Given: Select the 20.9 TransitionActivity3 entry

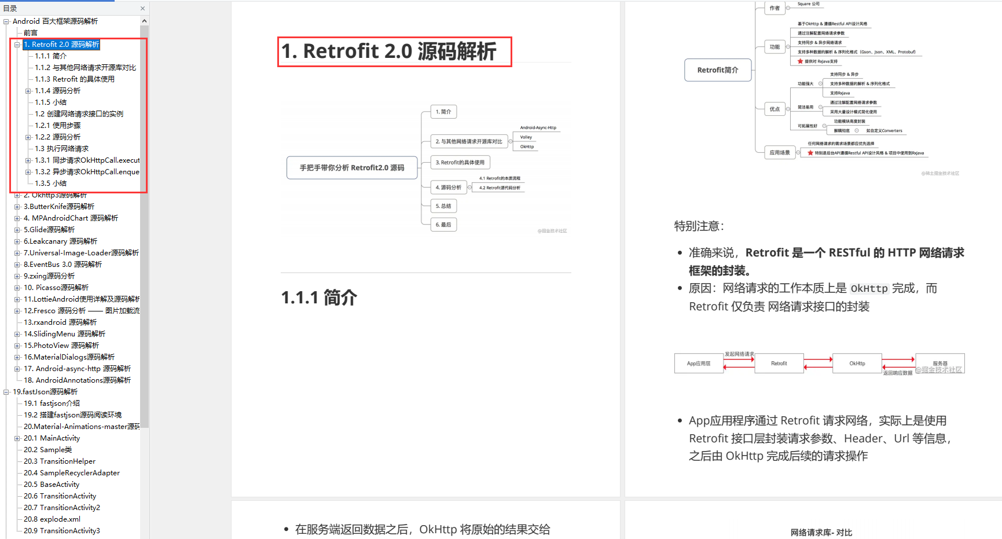Looking at the screenshot, I should pos(62,531).
